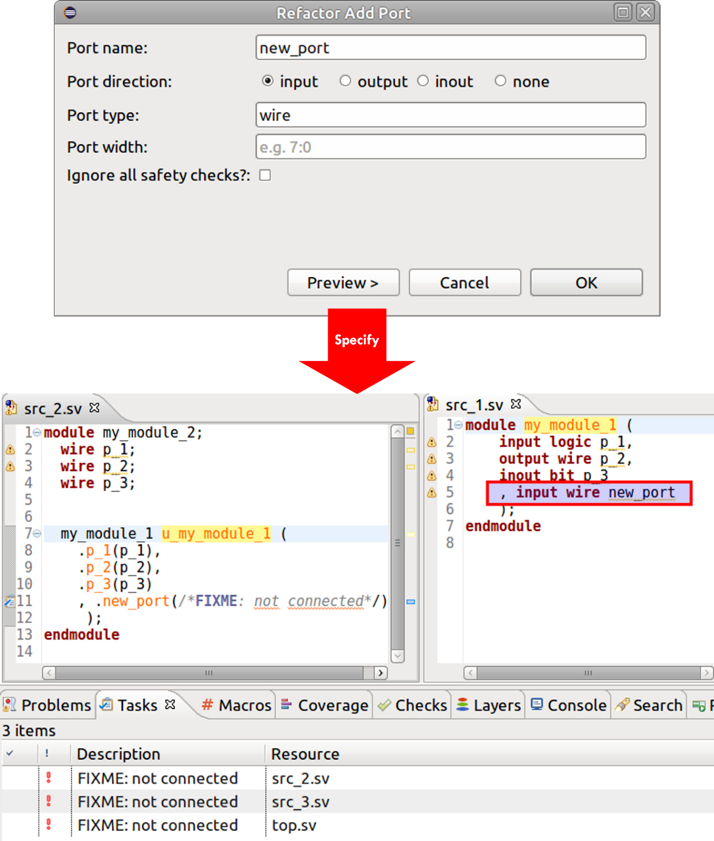Click the blue overview ruler marker in src_2.sv
714x841 pixels.
(411, 602)
